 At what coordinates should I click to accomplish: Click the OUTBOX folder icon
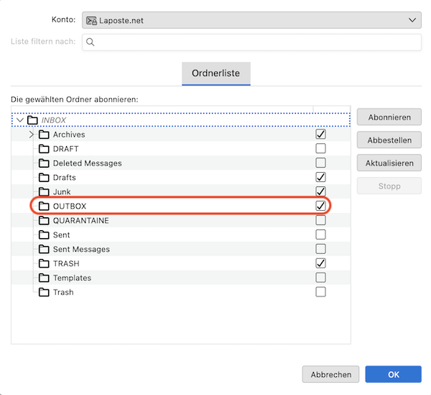[44, 206]
